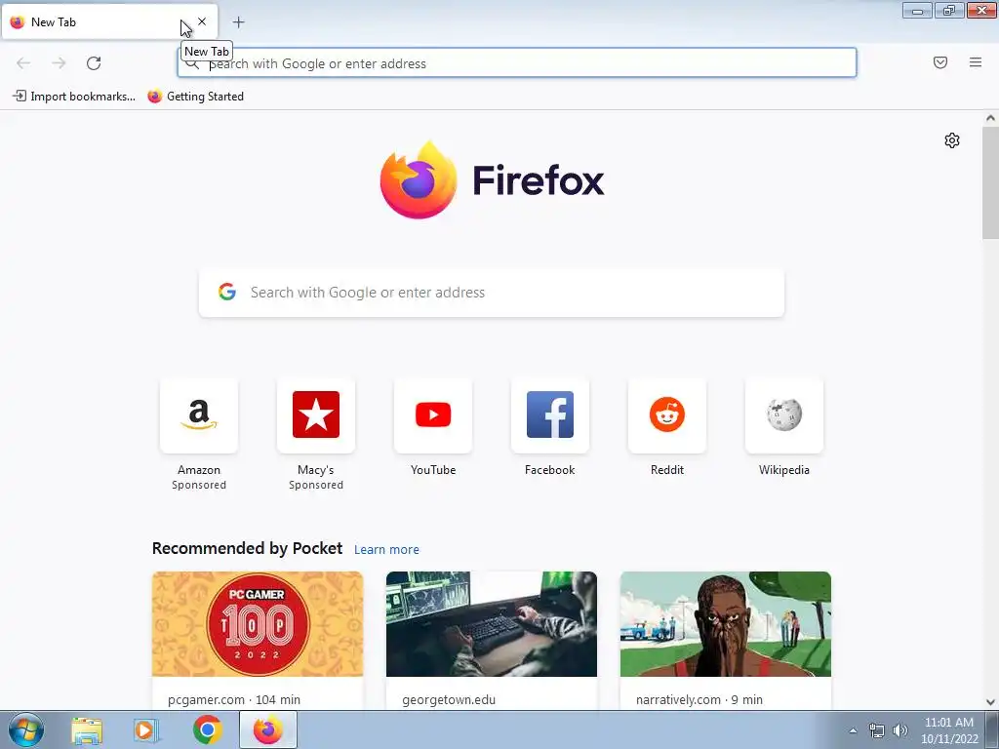Go forward one page

(x=59, y=63)
